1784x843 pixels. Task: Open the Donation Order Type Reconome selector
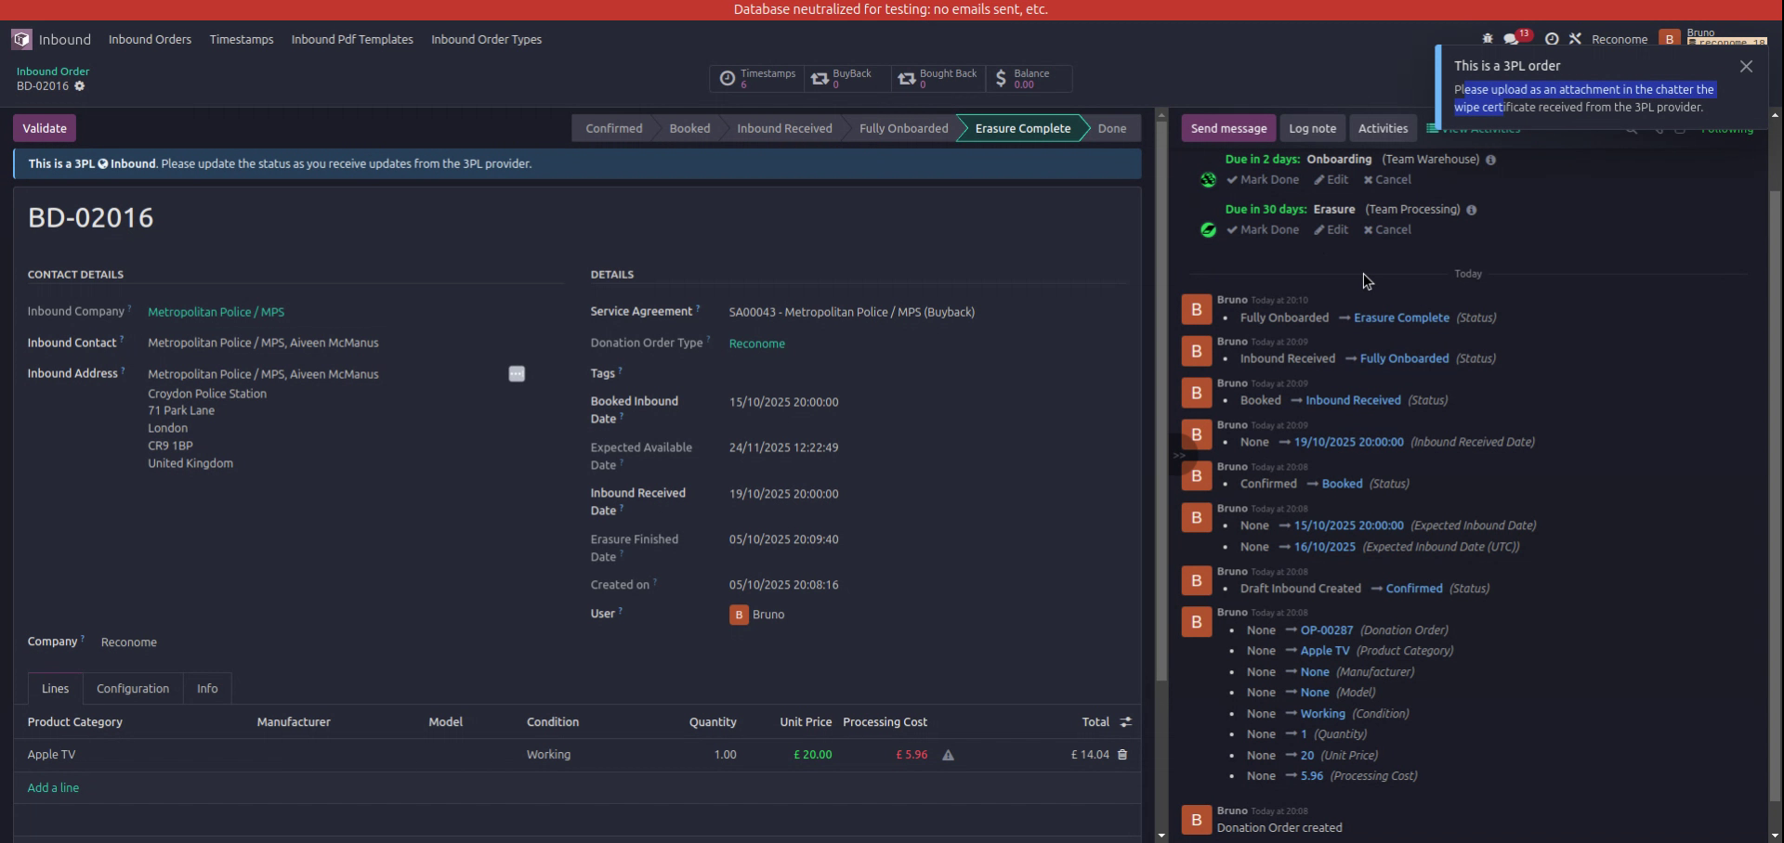756,343
